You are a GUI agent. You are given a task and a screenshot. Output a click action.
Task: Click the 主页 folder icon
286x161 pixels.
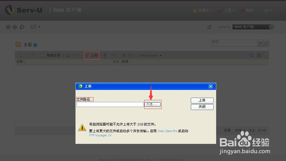point(18,44)
